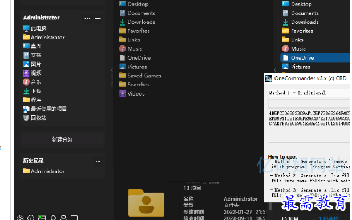Image resolution: width=352 pixels, height=220 pixels.
Task: Open Links folder in right pane
Action: coord(293,40)
